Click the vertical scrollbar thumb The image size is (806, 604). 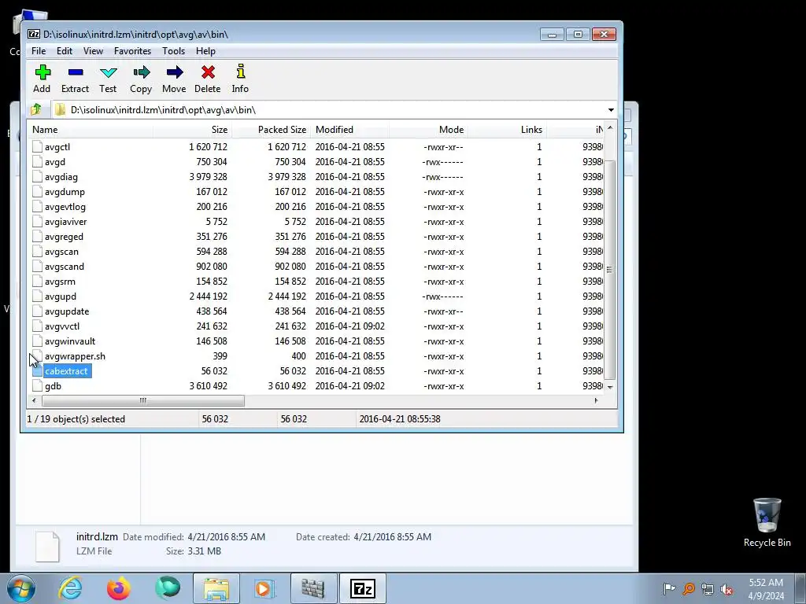[x=610, y=270]
